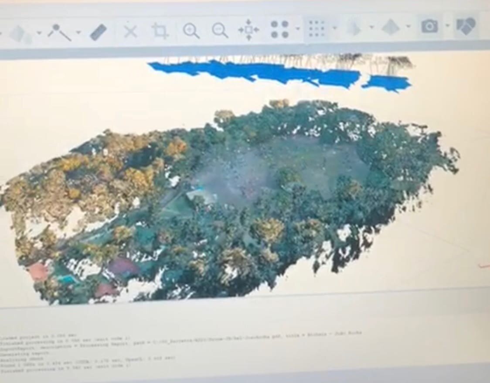Image resolution: width=490 pixels, height=383 pixels.
Task: Show the 3D model view icon
Action: pos(355,28)
